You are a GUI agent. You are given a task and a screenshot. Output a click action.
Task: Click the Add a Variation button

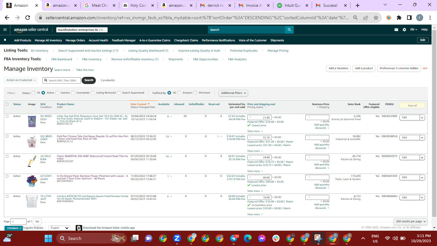pos(338,68)
